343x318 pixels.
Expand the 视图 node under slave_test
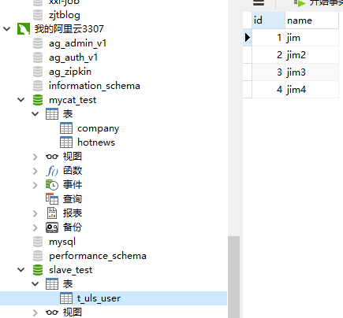[x=35, y=312]
